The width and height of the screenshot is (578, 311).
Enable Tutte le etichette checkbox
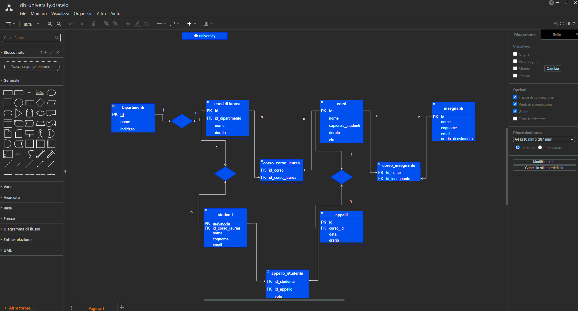(x=515, y=119)
